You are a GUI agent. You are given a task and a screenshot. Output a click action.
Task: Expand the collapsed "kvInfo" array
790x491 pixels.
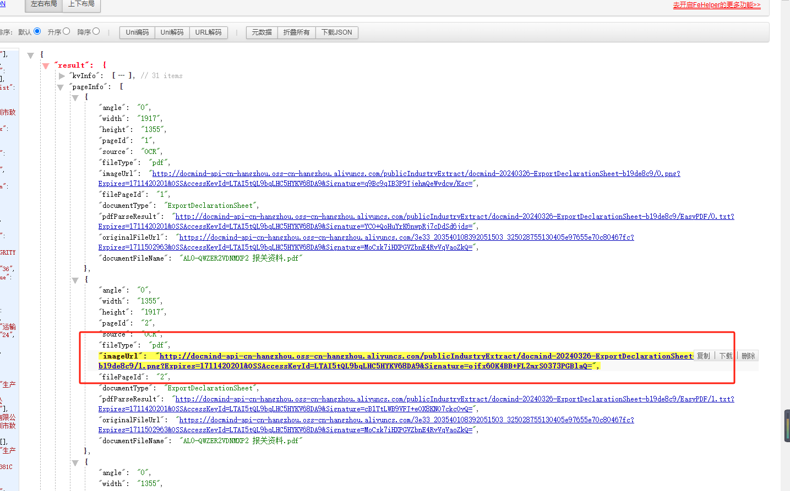click(x=62, y=76)
